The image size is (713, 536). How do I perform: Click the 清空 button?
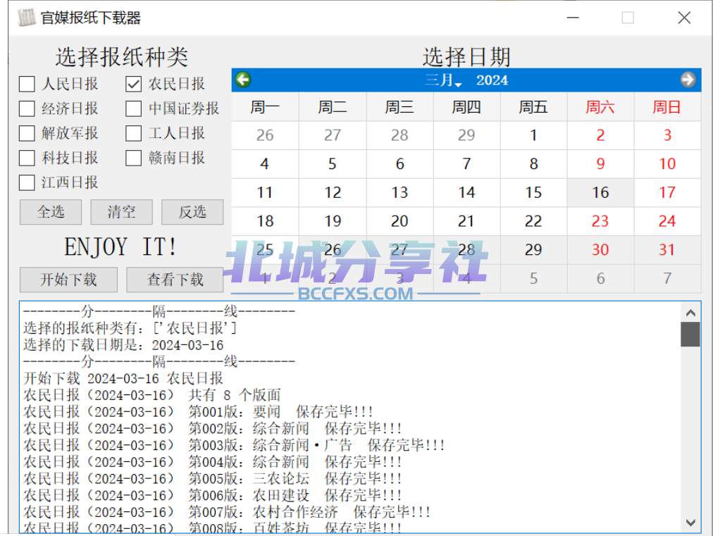(121, 212)
